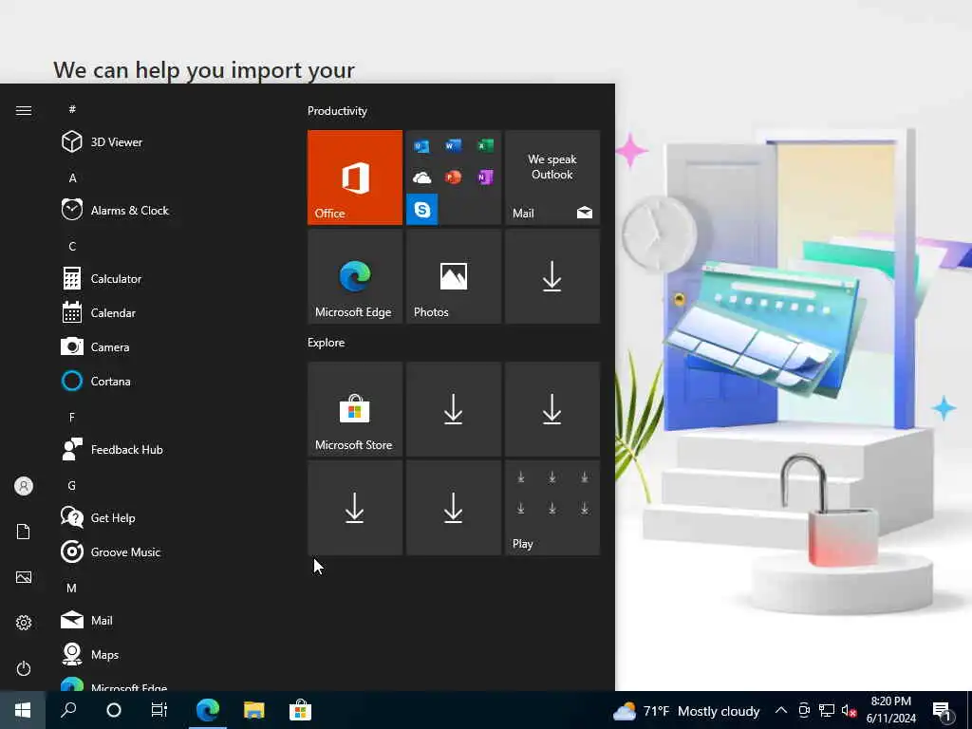
Task: Open Cortana circle on the taskbar
Action: pyautogui.click(x=114, y=710)
